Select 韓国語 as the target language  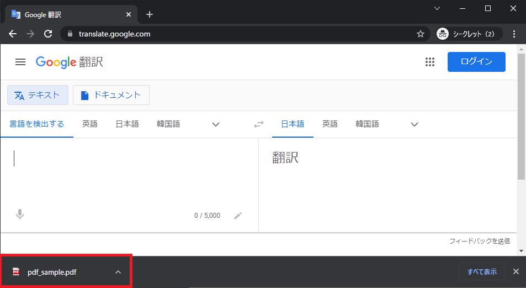pos(368,124)
